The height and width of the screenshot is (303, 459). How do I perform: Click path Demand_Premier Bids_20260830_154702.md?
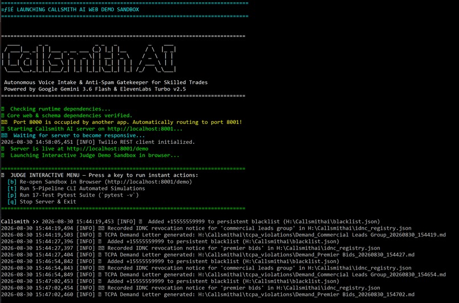[306, 294]
